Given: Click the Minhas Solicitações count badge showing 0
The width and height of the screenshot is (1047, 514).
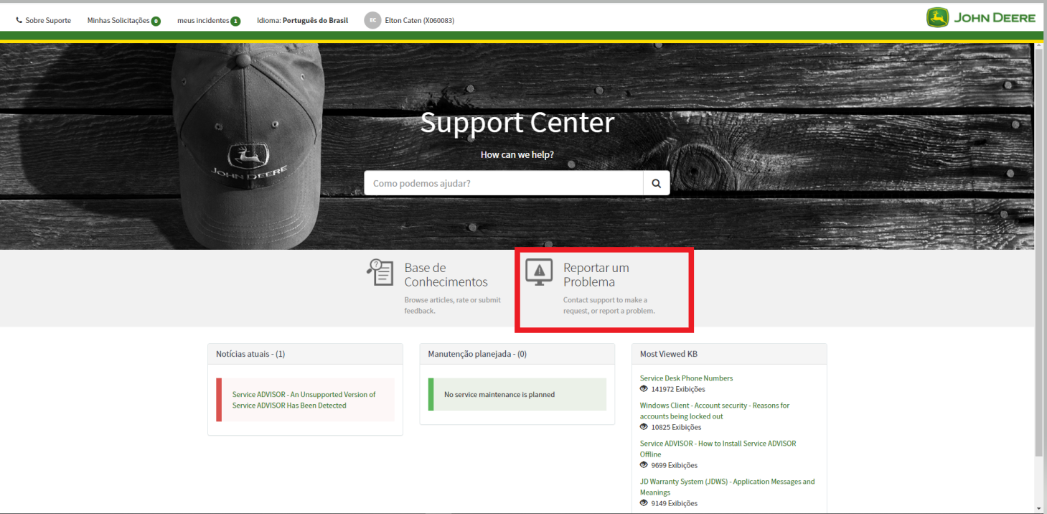Looking at the screenshot, I should pos(156,21).
